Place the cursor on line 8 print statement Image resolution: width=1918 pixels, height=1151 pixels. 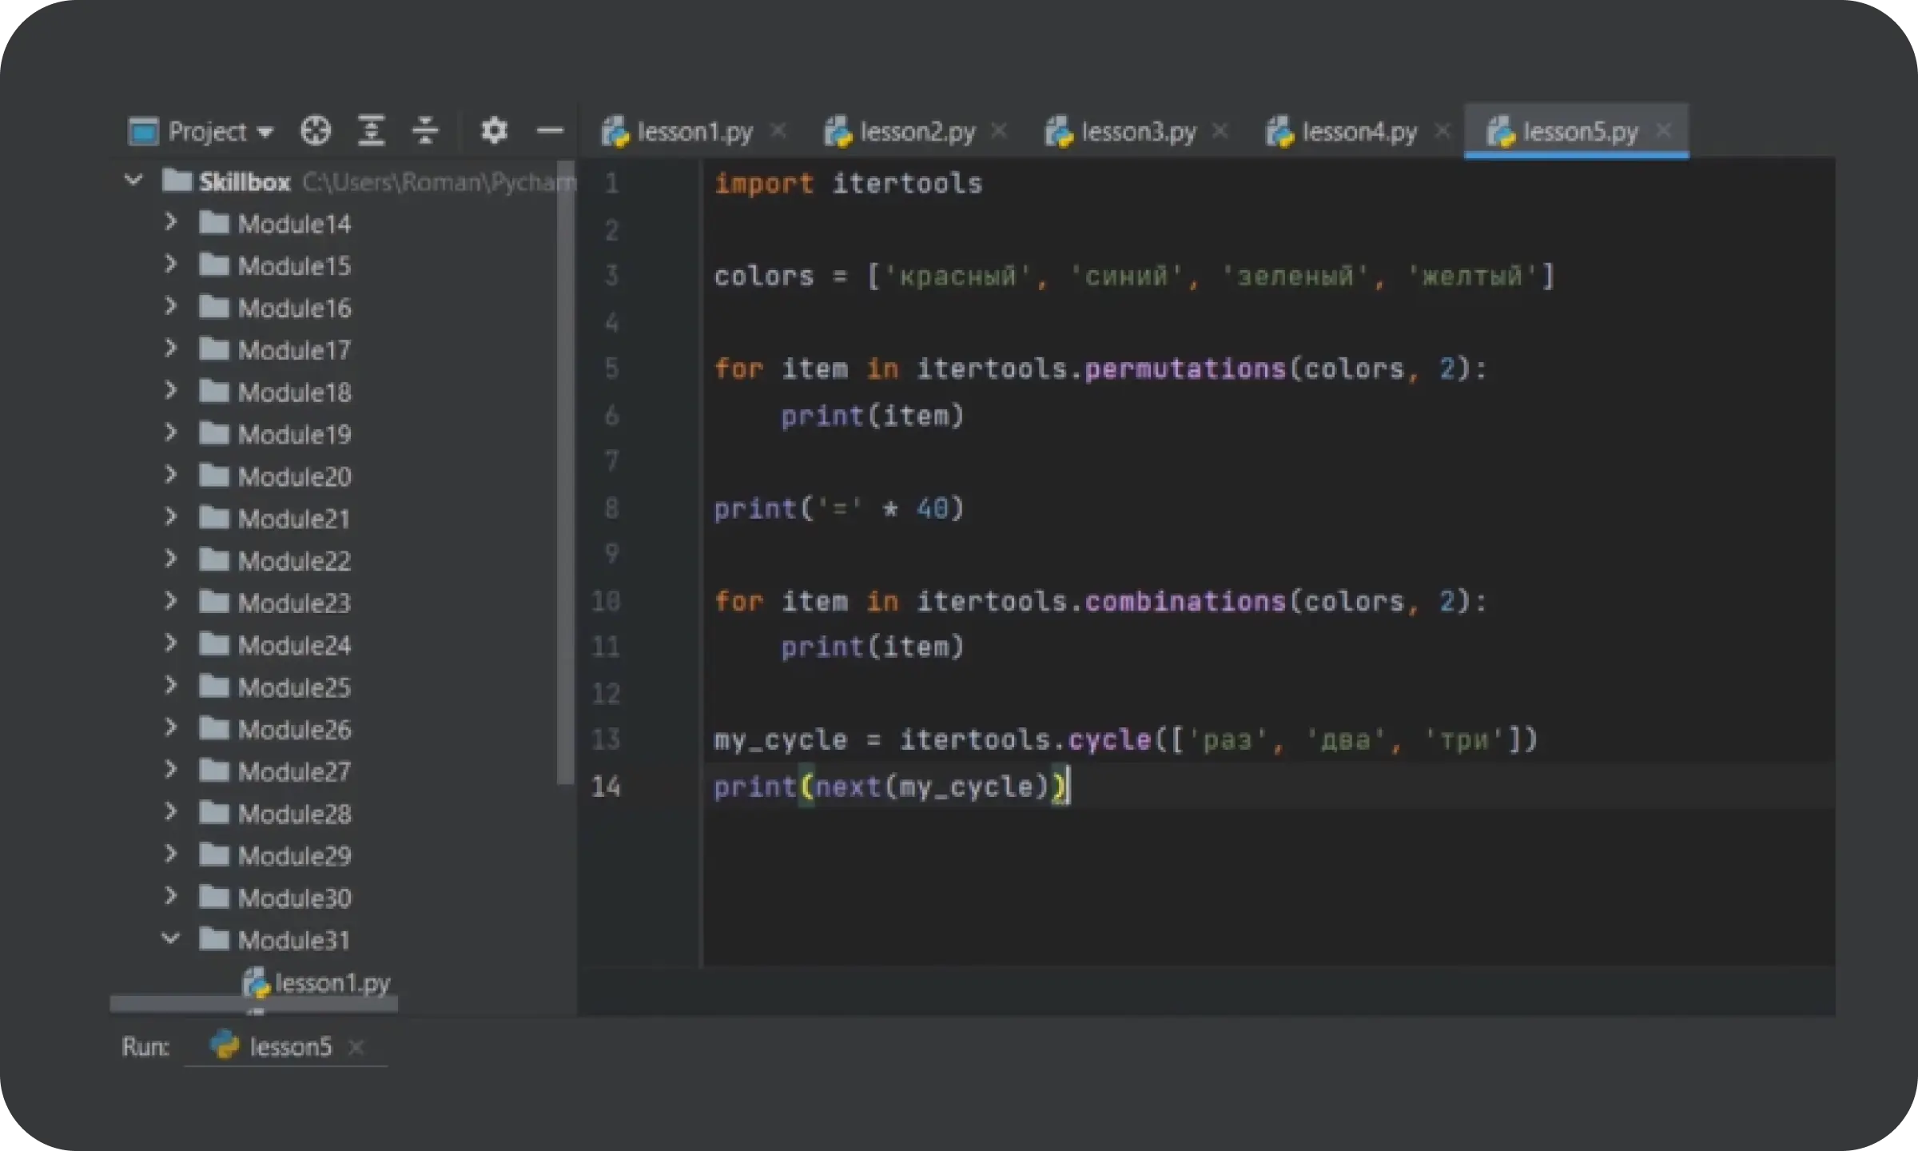tap(838, 509)
